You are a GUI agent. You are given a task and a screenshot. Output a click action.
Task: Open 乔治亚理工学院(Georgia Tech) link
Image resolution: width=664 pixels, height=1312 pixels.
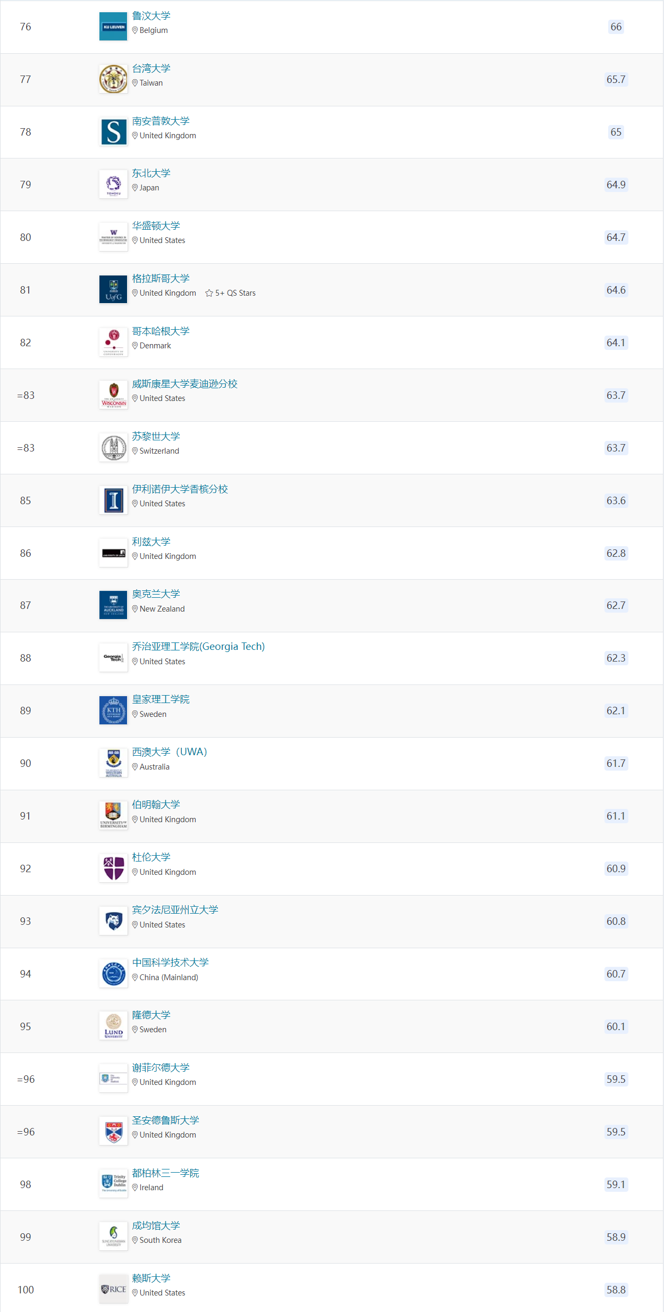198,647
